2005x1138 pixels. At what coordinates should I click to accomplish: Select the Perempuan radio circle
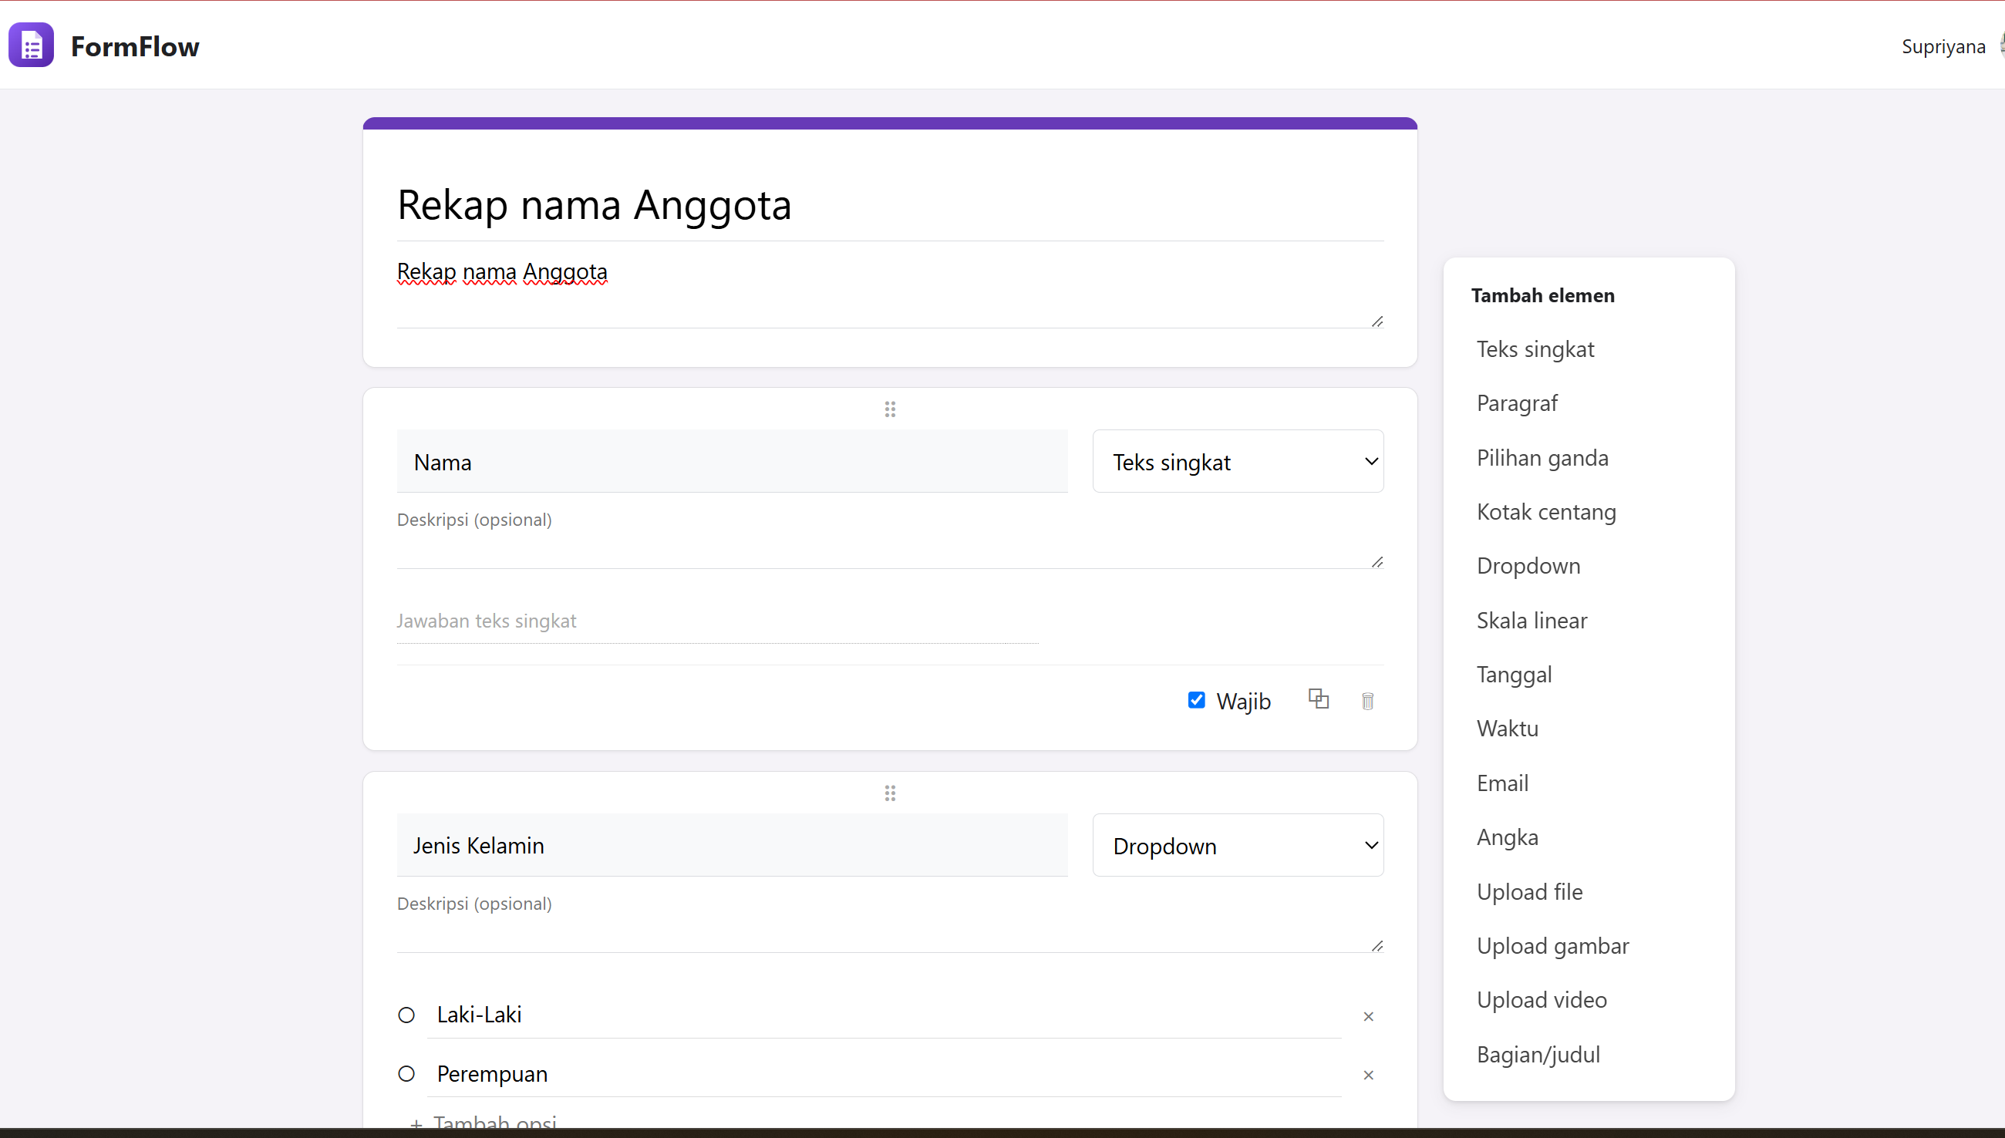click(x=406, y=1074)
